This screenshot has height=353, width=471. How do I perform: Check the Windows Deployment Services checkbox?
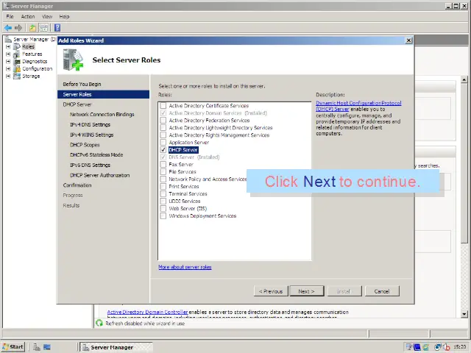point(163,215)
